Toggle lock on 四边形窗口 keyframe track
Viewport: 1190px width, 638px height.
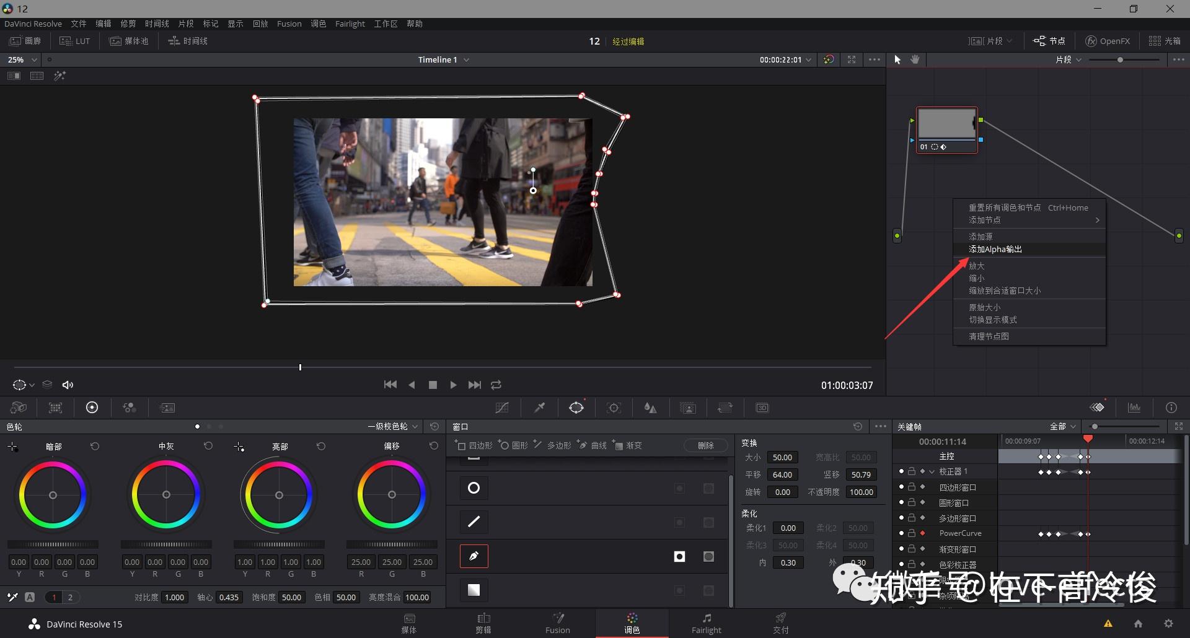coord(912,487)
